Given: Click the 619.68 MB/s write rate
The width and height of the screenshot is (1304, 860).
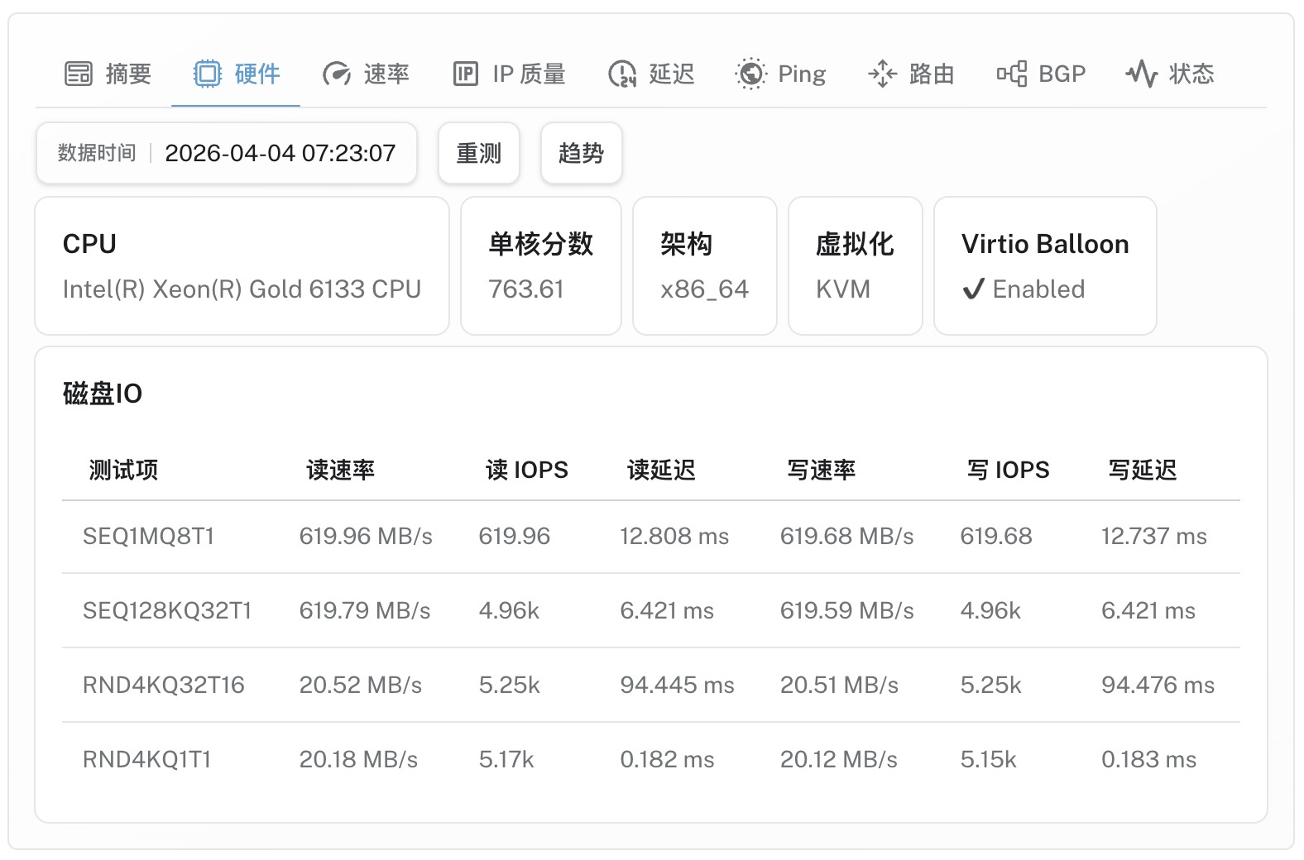Looking at the screenshot, I should 847,537.
